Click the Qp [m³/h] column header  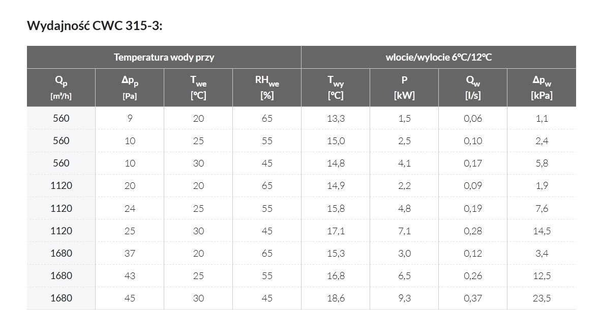pos(61,88)
